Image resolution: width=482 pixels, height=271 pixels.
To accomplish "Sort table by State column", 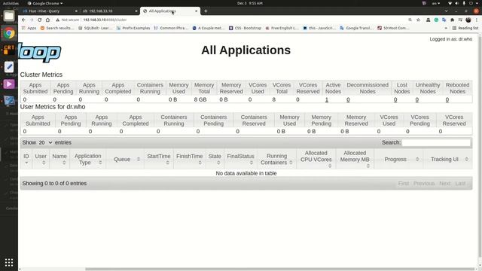I will click(215, 159).
